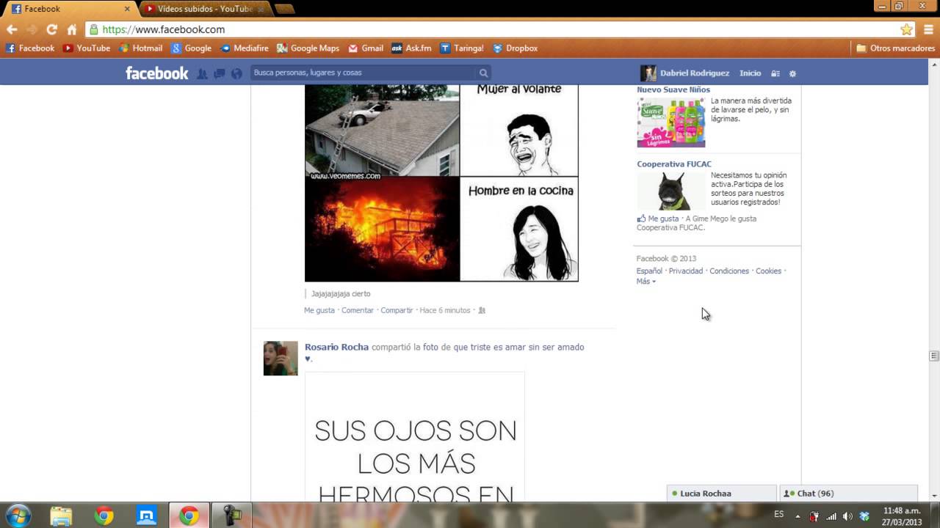The height and width of the screenshot is (528, 940).
Task: Expand the Más footer dropdown
Action: (x=646, y=282)
